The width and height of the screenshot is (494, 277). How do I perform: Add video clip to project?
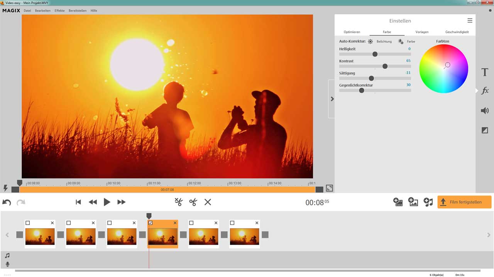[x=398, y=202]
